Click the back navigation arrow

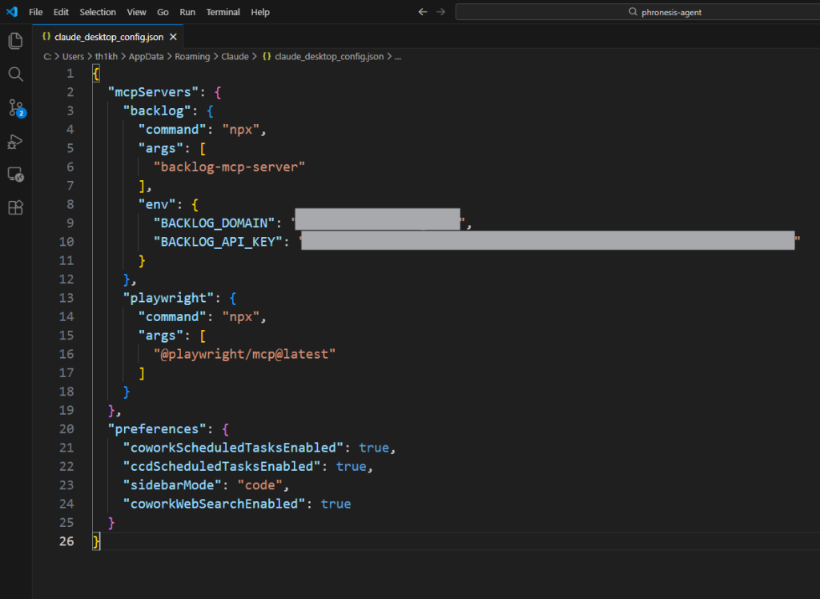pos(422,11)
